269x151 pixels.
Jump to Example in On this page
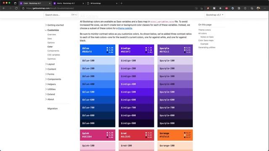coord(204,44)
